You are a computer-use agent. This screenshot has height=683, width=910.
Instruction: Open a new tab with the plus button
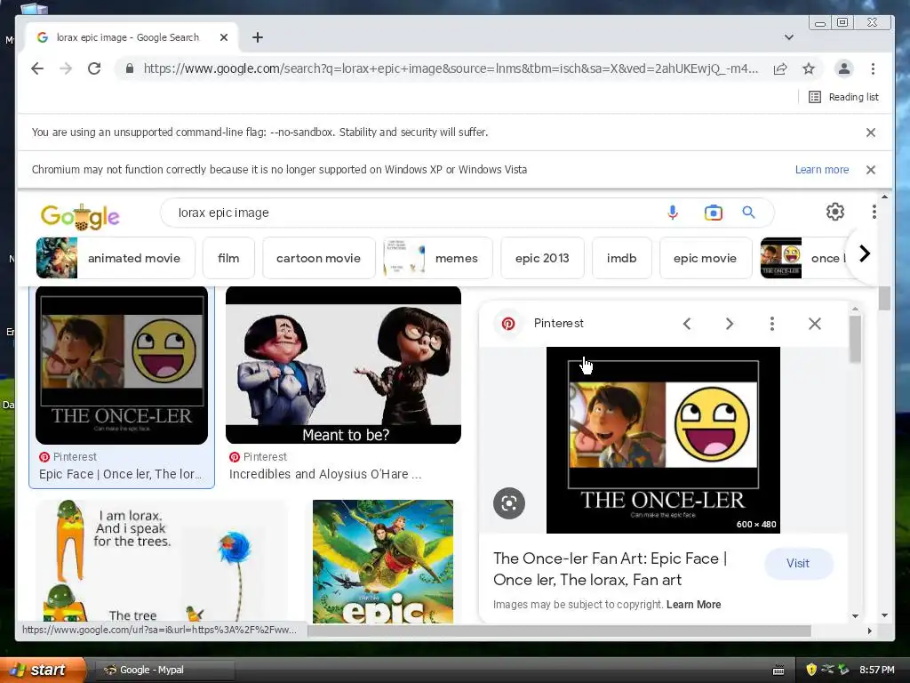258,37
